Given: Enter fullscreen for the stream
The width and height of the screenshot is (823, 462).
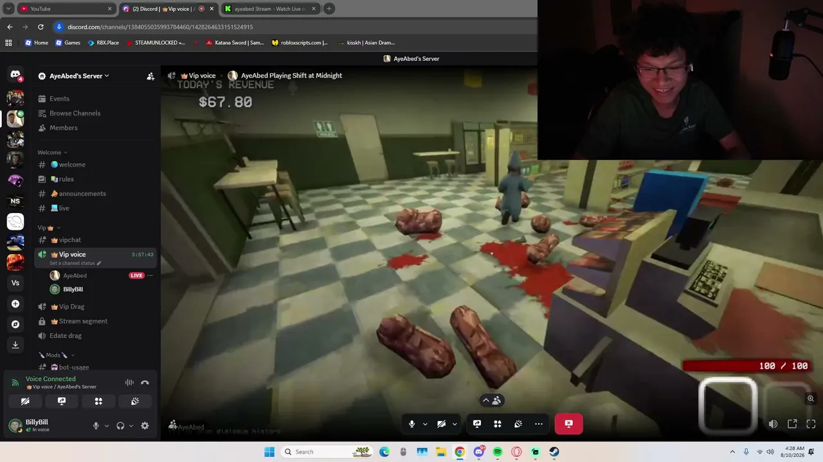Looking at the screenshot, I should point(811,424).
